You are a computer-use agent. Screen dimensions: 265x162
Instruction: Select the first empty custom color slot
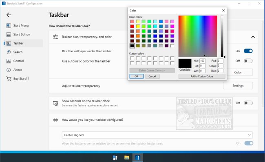pyautogui.click(x=132, y=58)
